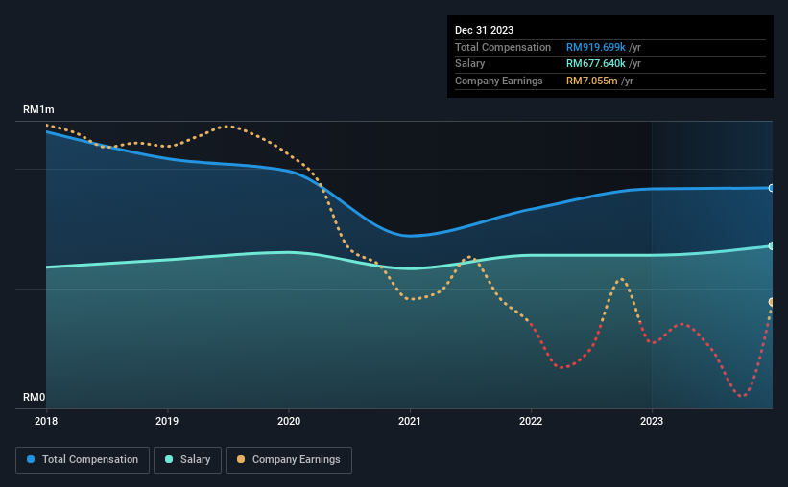The image size is (788, 487).
Task: Click the 2021 x-axis label
Action: pos(410,421)
